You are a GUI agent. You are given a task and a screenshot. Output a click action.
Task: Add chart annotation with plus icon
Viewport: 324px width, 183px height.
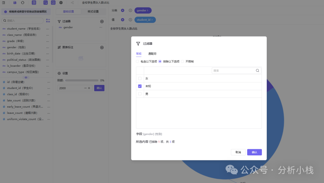(x=102, y=47)
